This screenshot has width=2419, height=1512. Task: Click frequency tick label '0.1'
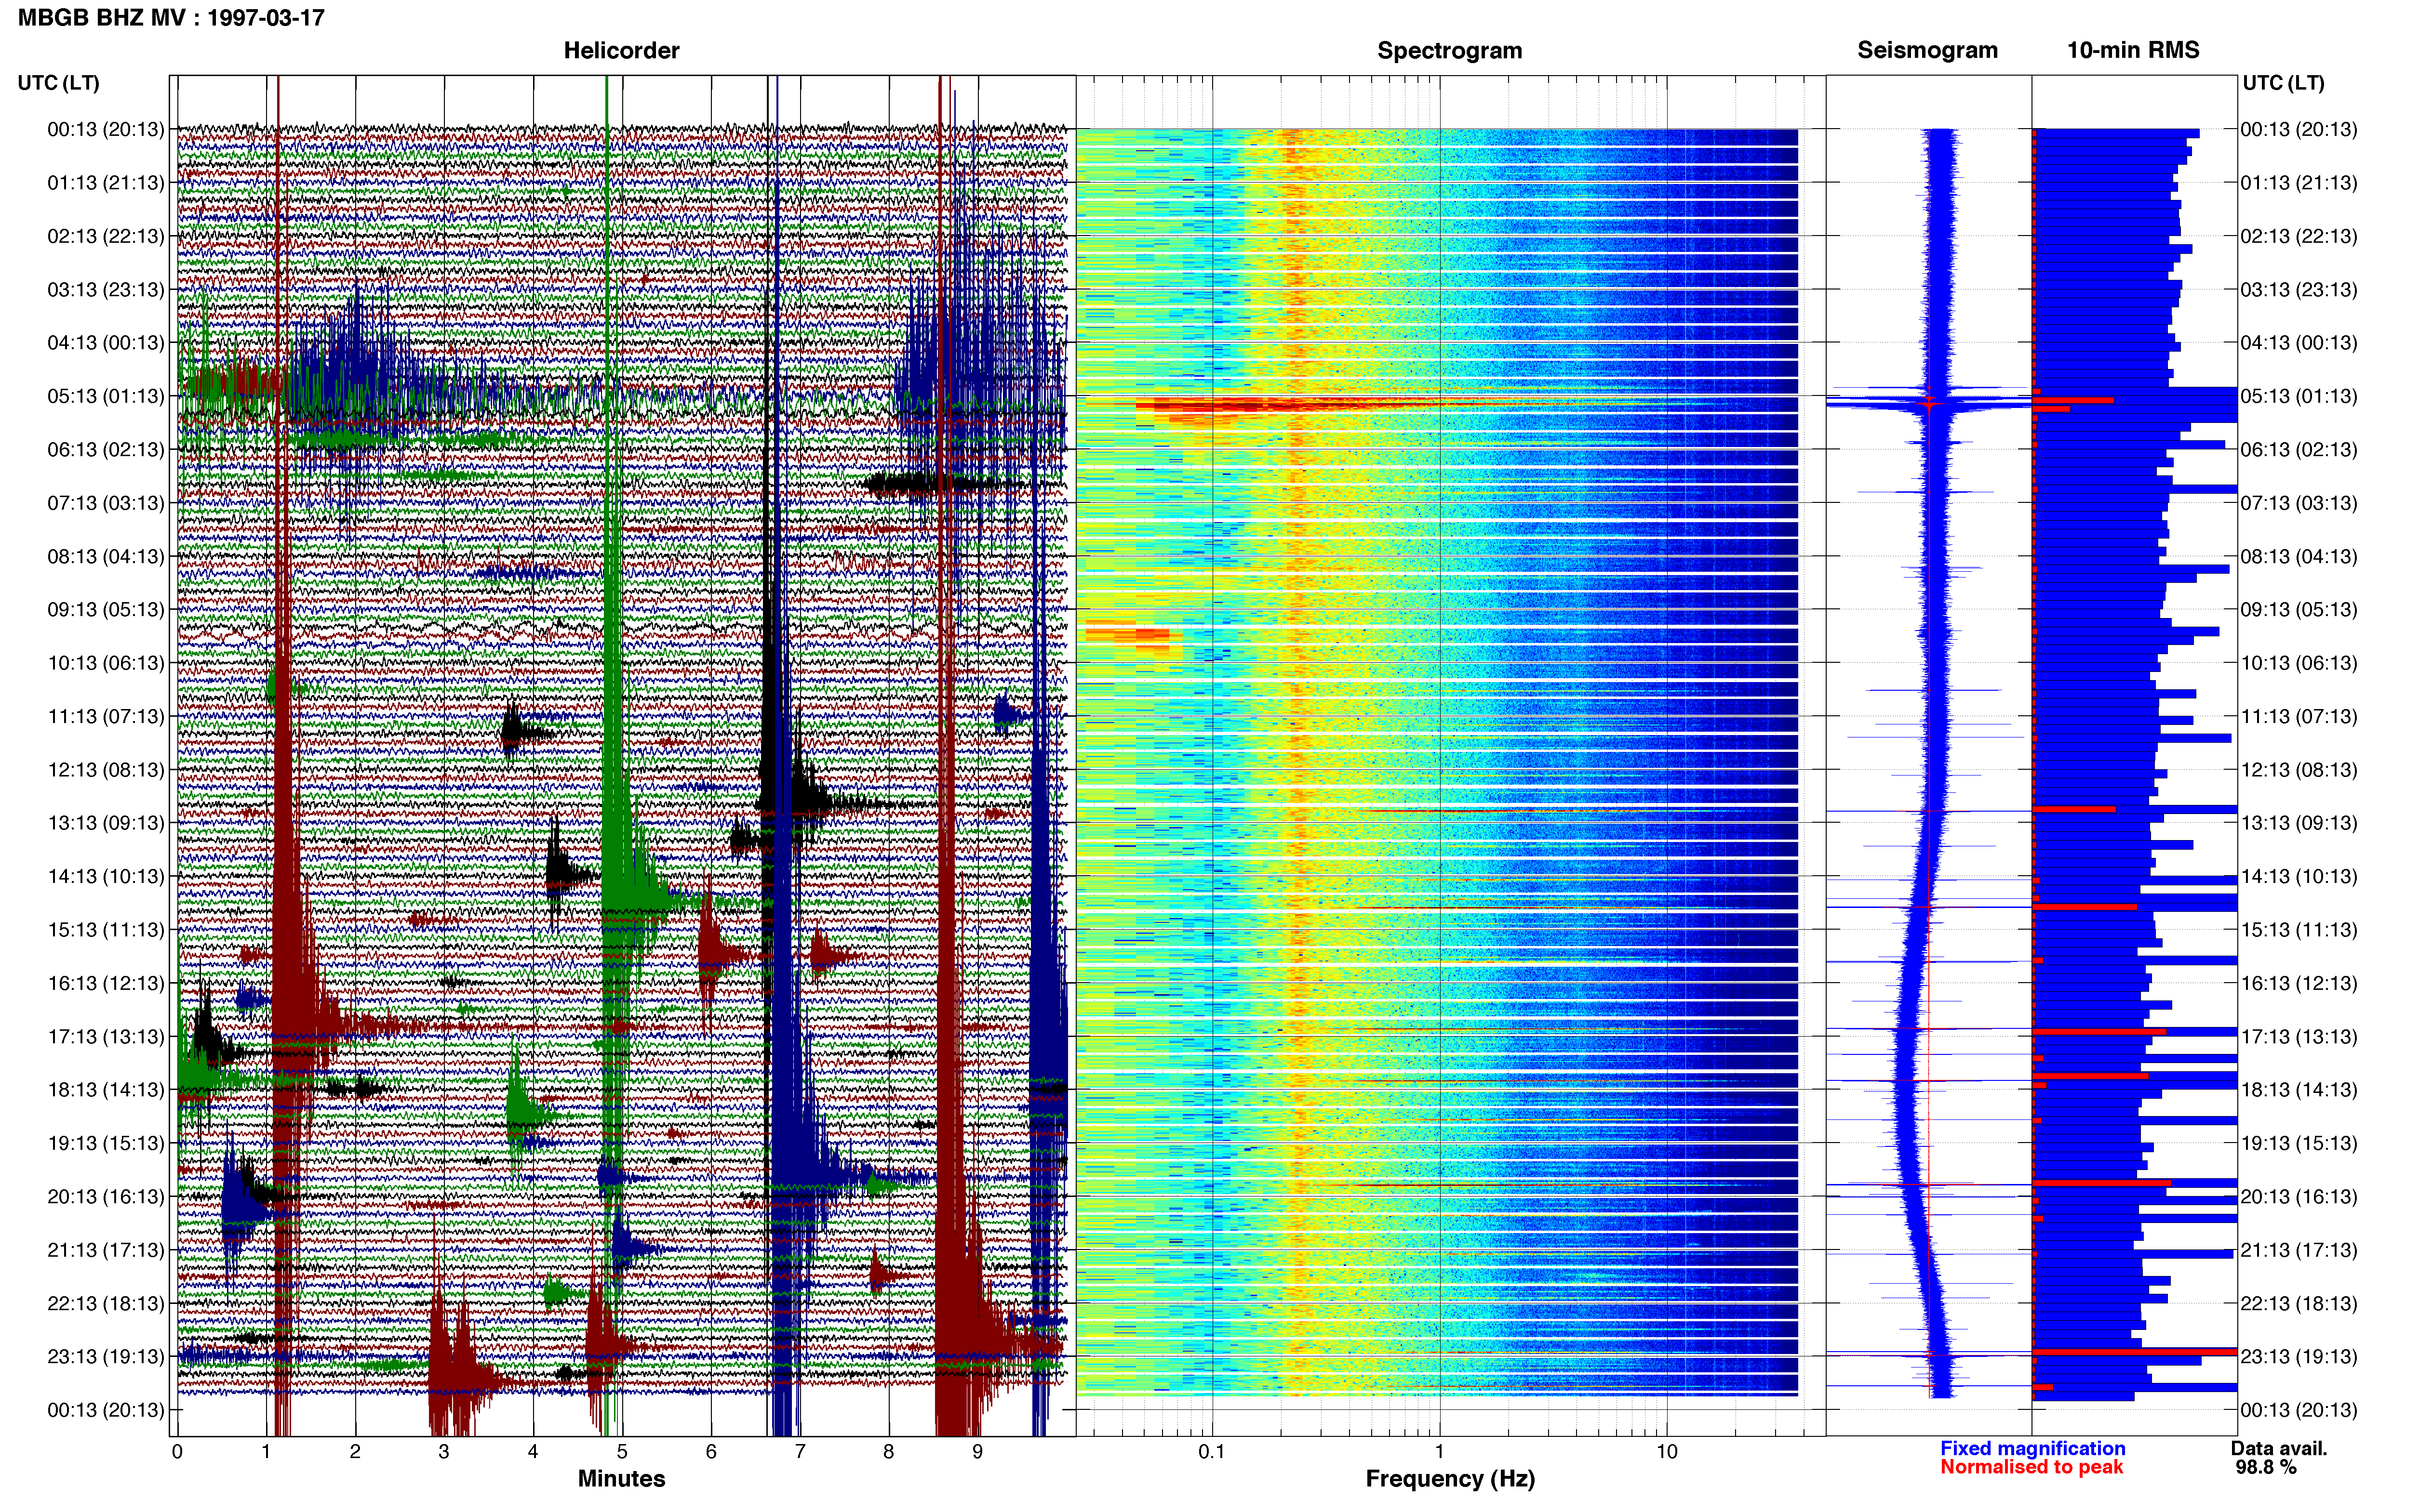[1212, 1451]
